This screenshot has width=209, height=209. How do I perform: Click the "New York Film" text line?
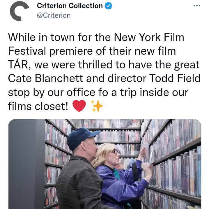point(149,37)
